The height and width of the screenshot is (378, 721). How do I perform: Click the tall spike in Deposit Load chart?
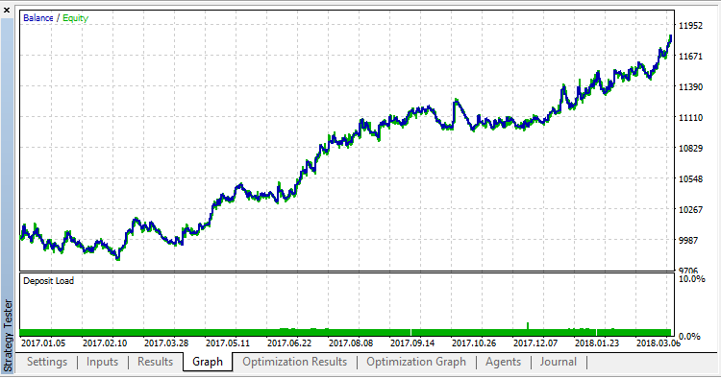pyautogui.click(x=528, y=326)
